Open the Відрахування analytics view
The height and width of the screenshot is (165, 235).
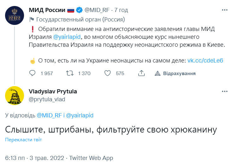[x=176, y=74]
